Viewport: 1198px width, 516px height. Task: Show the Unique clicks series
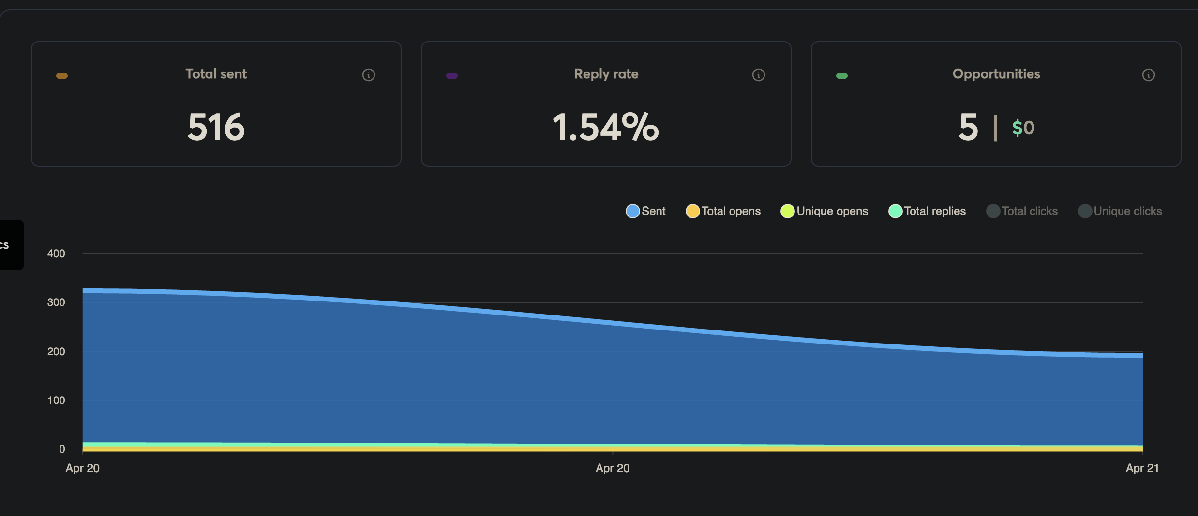tap(1120, 211)
